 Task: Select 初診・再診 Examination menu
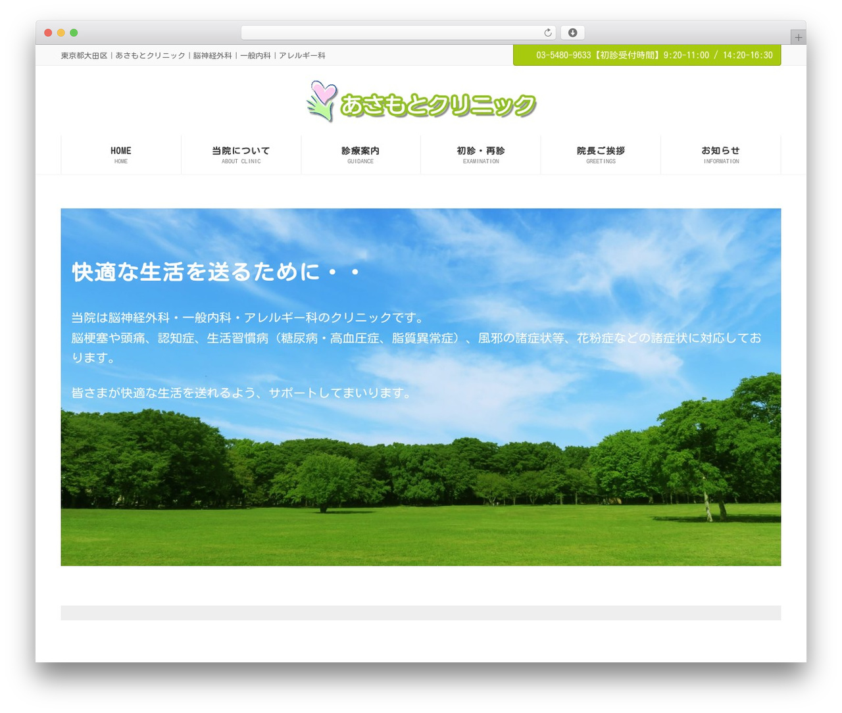pyautogui.click(x=481, y=155)
